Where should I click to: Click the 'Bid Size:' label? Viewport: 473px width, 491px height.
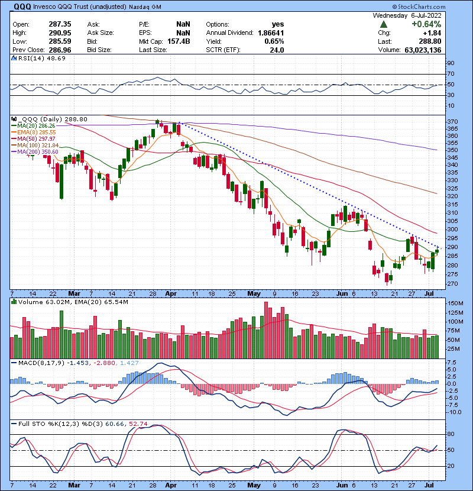(x=99, y=50)
